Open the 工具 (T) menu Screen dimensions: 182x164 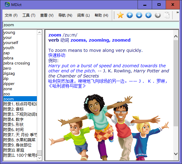(x=29, y=15)
